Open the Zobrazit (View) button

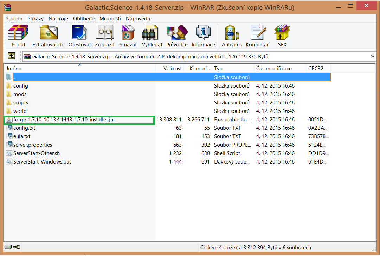104,35
